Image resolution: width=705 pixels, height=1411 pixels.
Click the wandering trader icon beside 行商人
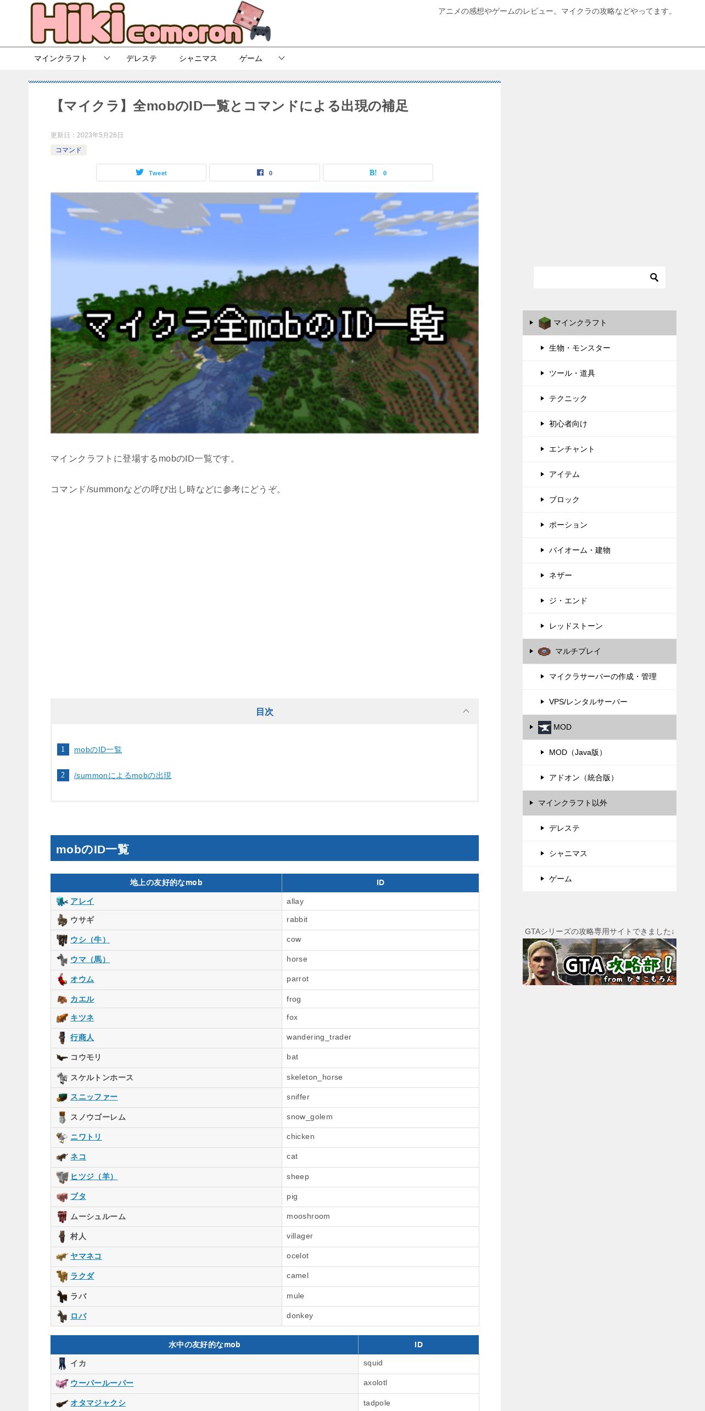point(62,1037)
